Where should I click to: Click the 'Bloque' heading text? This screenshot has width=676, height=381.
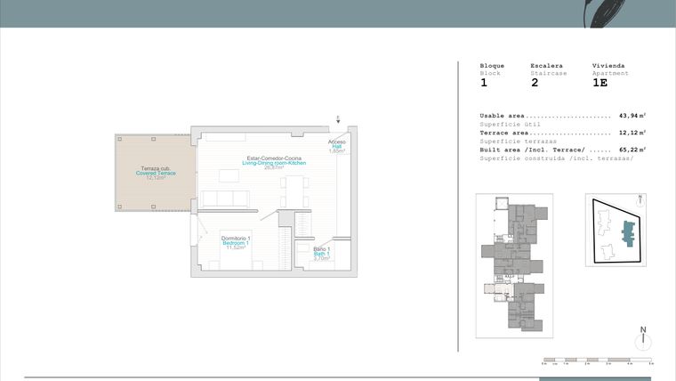[492, 66]
